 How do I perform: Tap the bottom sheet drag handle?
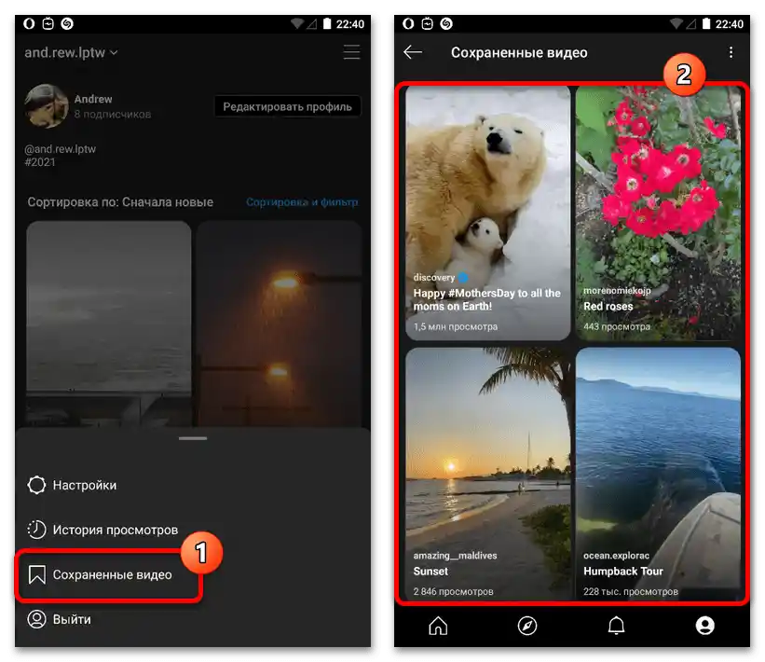pos(193,438)
